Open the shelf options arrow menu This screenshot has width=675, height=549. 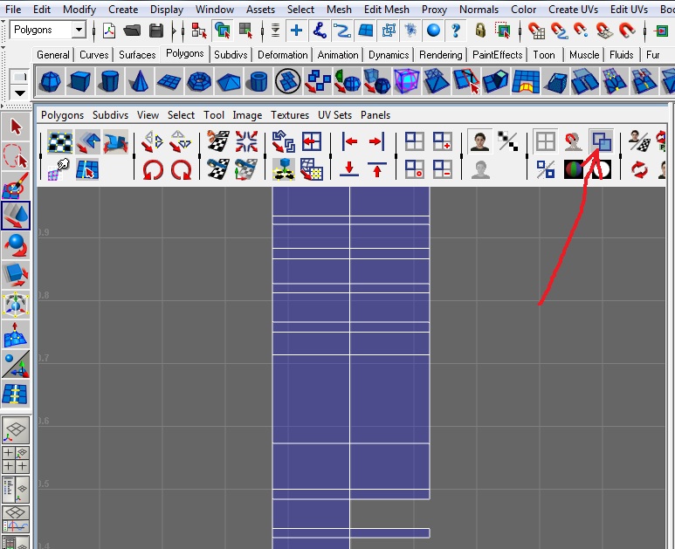[x=20, y=93]
